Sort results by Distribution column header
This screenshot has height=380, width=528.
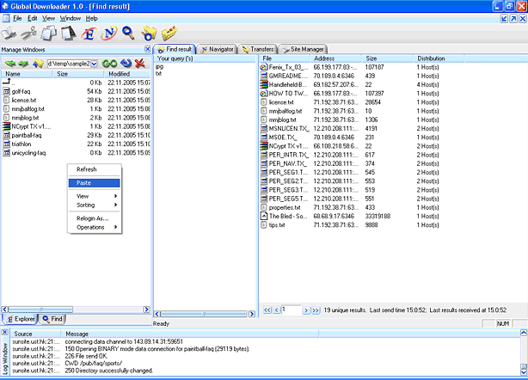439,58
